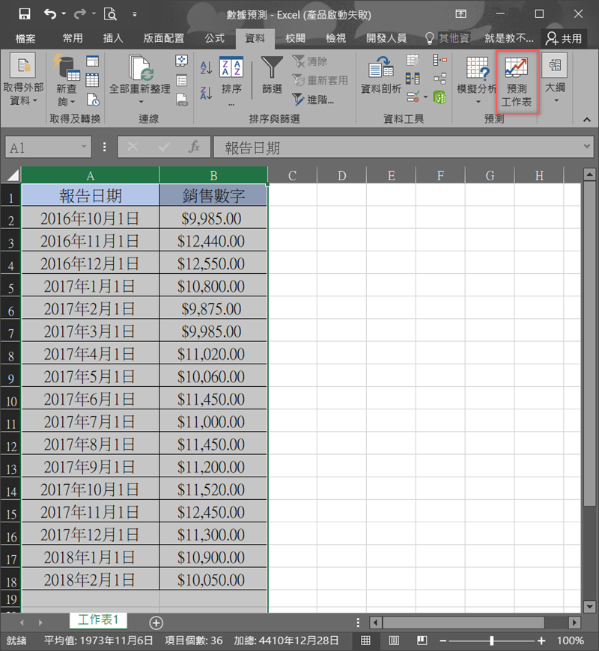This screenshot has width=599, height=651.
Task: Open the Sort (排序) dialog icon
Action: 231,75
